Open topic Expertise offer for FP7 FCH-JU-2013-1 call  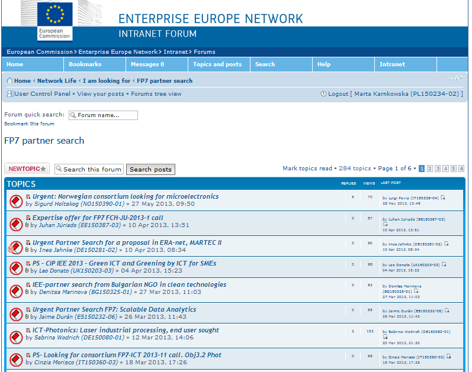[98, 218]
